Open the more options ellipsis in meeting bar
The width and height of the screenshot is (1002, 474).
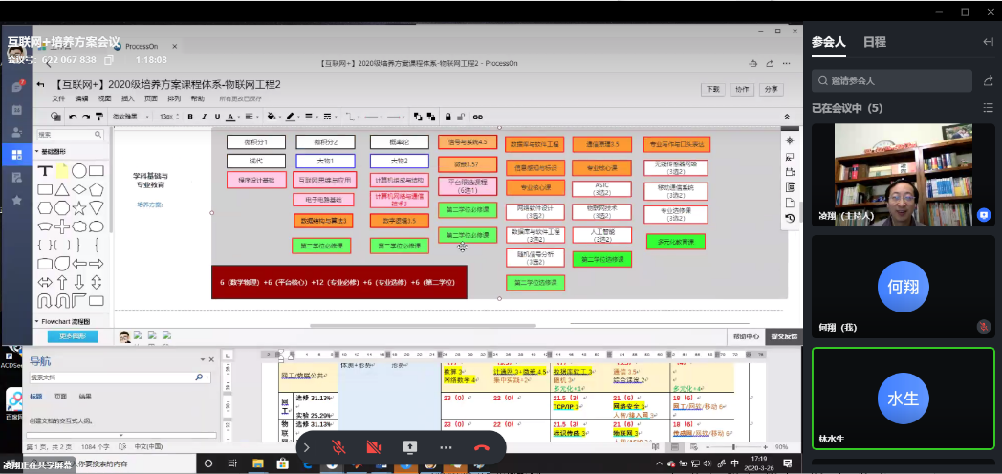coord(446,446)
